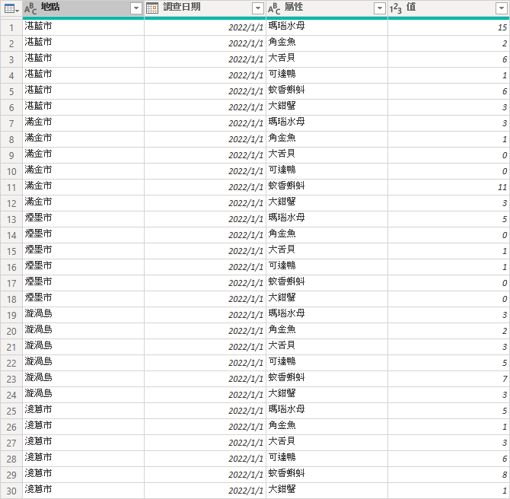Click 淺蔥市 cell in row 25
The width and height of the screenshot is (510, 499).
[x=83, y=412]
